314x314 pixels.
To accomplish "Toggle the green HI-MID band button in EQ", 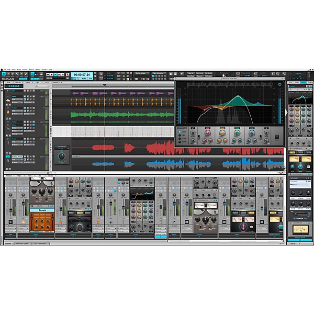I will (x=237, y=128).
